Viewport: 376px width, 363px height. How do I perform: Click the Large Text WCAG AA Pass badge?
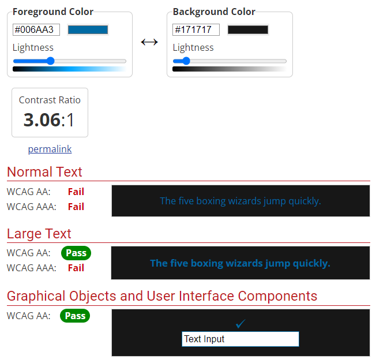click(x=76, y=253)
